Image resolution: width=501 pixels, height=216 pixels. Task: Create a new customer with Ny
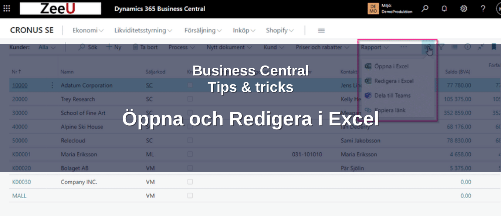(114, 47)
